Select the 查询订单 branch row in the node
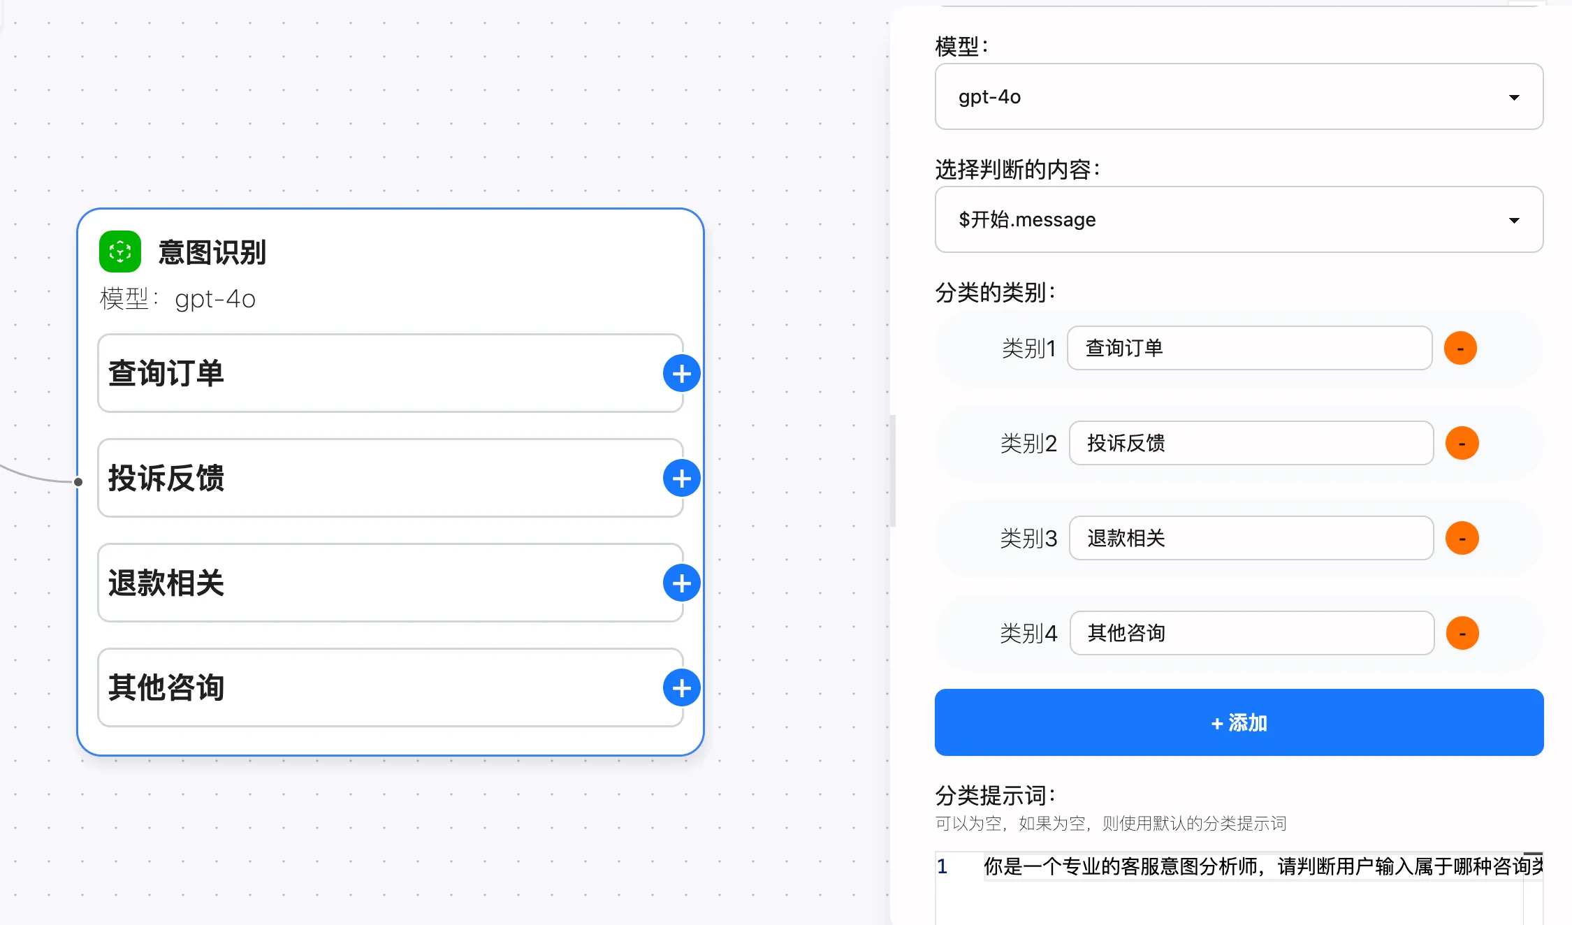Viewport: 1572px width, 925px height. [390, 373]
